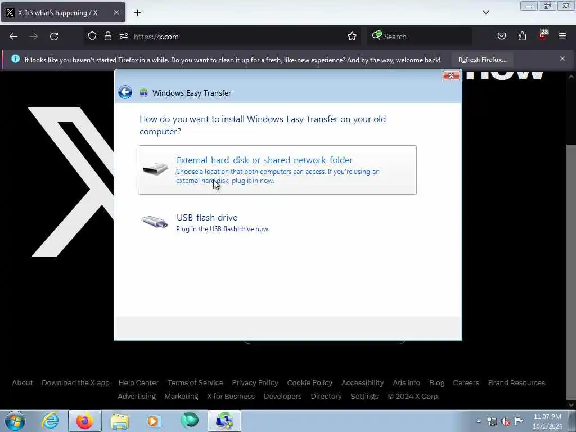Open Developers footer link
The height and width of the screenshot is (432, 576).
point(282,397)
